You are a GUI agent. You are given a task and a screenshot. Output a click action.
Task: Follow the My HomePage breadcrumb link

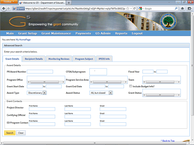pos(23,40)
